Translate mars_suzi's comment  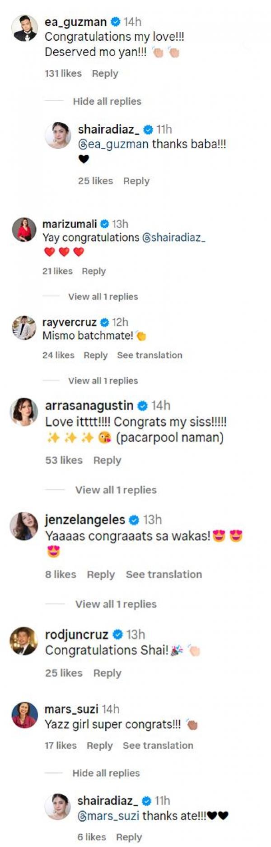(158, 746)
